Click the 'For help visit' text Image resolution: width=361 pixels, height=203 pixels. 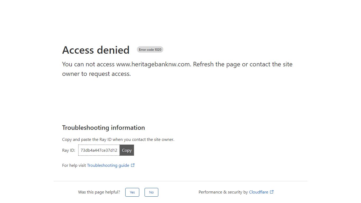(74, 165)
